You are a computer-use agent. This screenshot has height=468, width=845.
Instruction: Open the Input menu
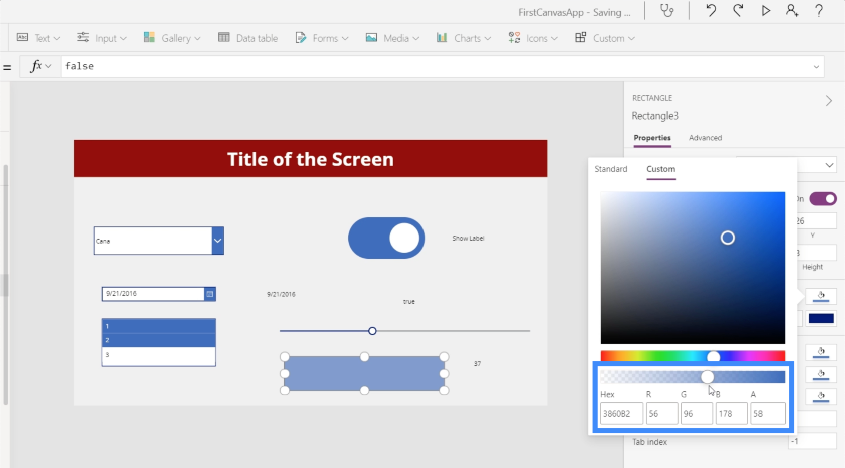[x=102, y=38]
